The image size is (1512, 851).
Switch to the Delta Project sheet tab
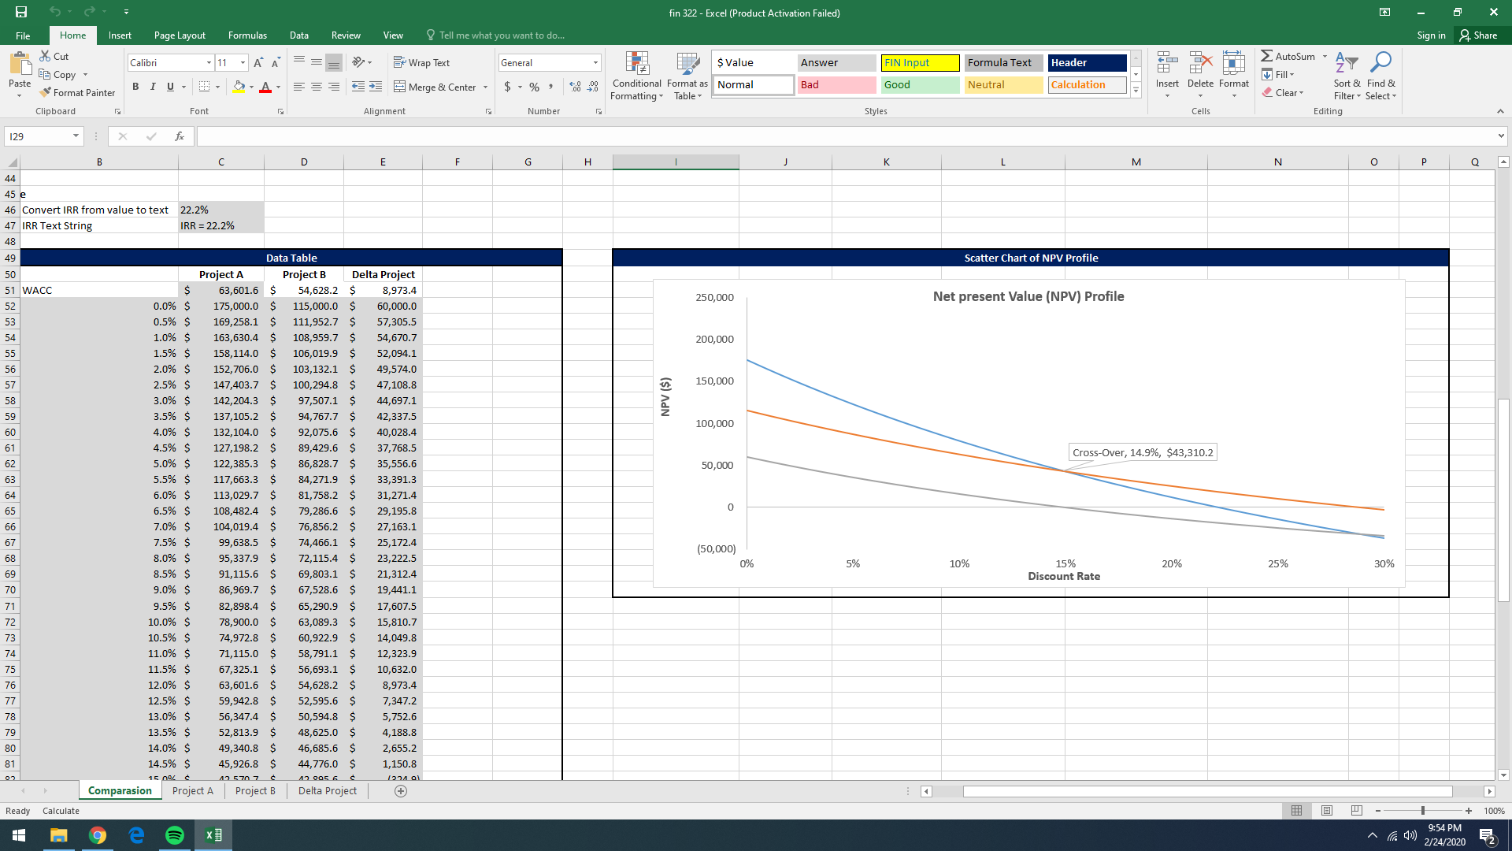click(327, 791)
